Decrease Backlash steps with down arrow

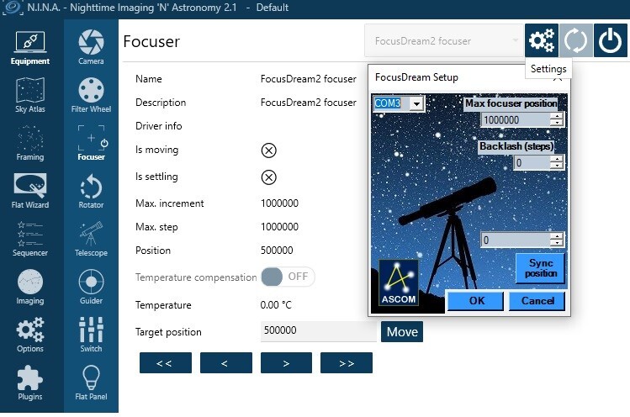click(557, 166)
